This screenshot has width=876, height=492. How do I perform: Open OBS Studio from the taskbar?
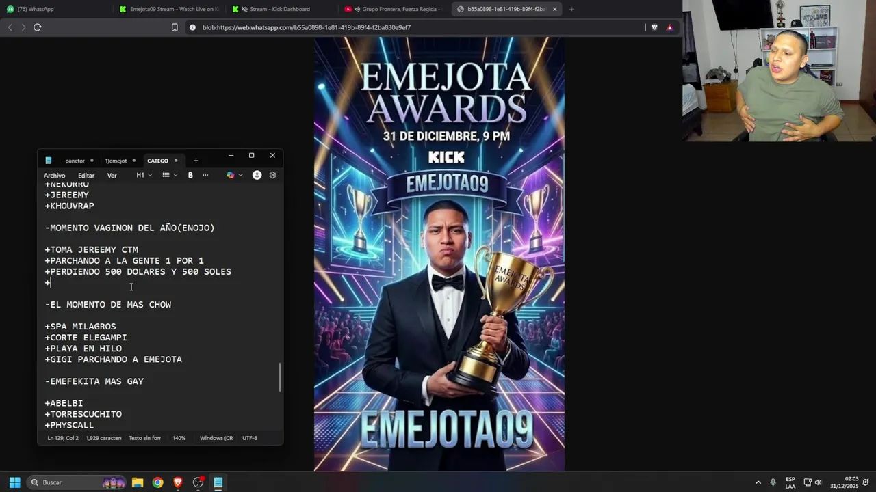tap(198, 482)
